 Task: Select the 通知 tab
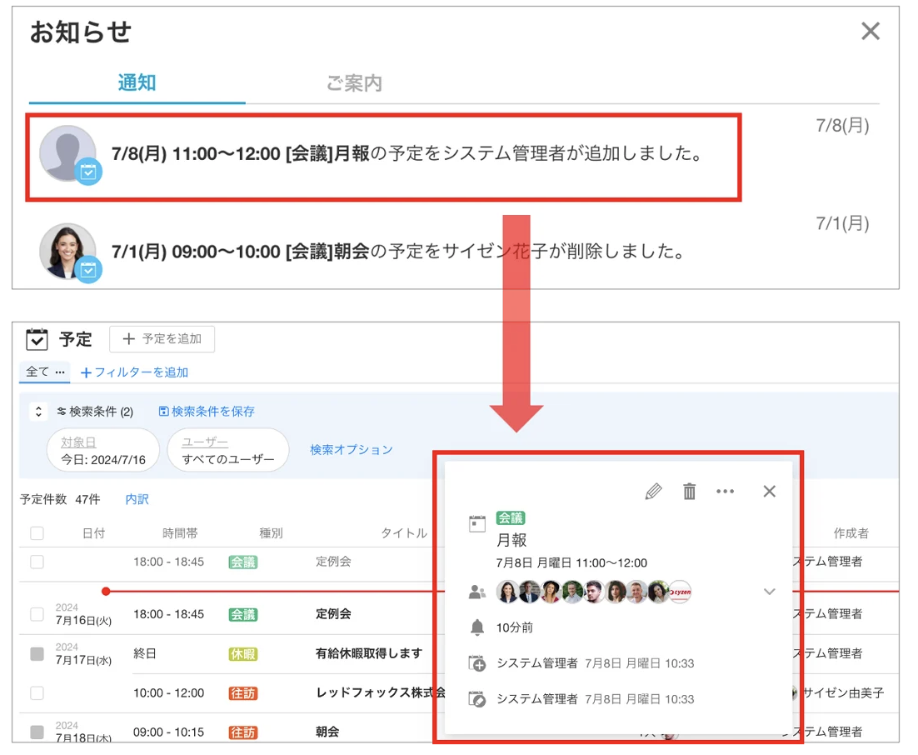(137, 83)
